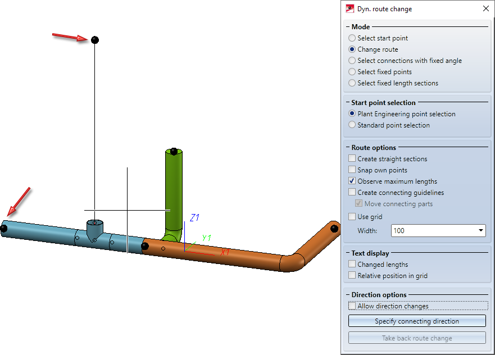Click the Y1 axis label
Screen dimensions: 495x355
coord(206,238)
